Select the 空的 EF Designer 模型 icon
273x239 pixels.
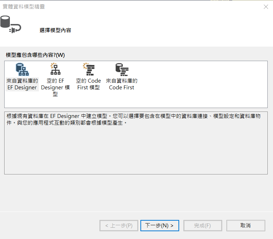pyautogui.click(x=55, y=70)
